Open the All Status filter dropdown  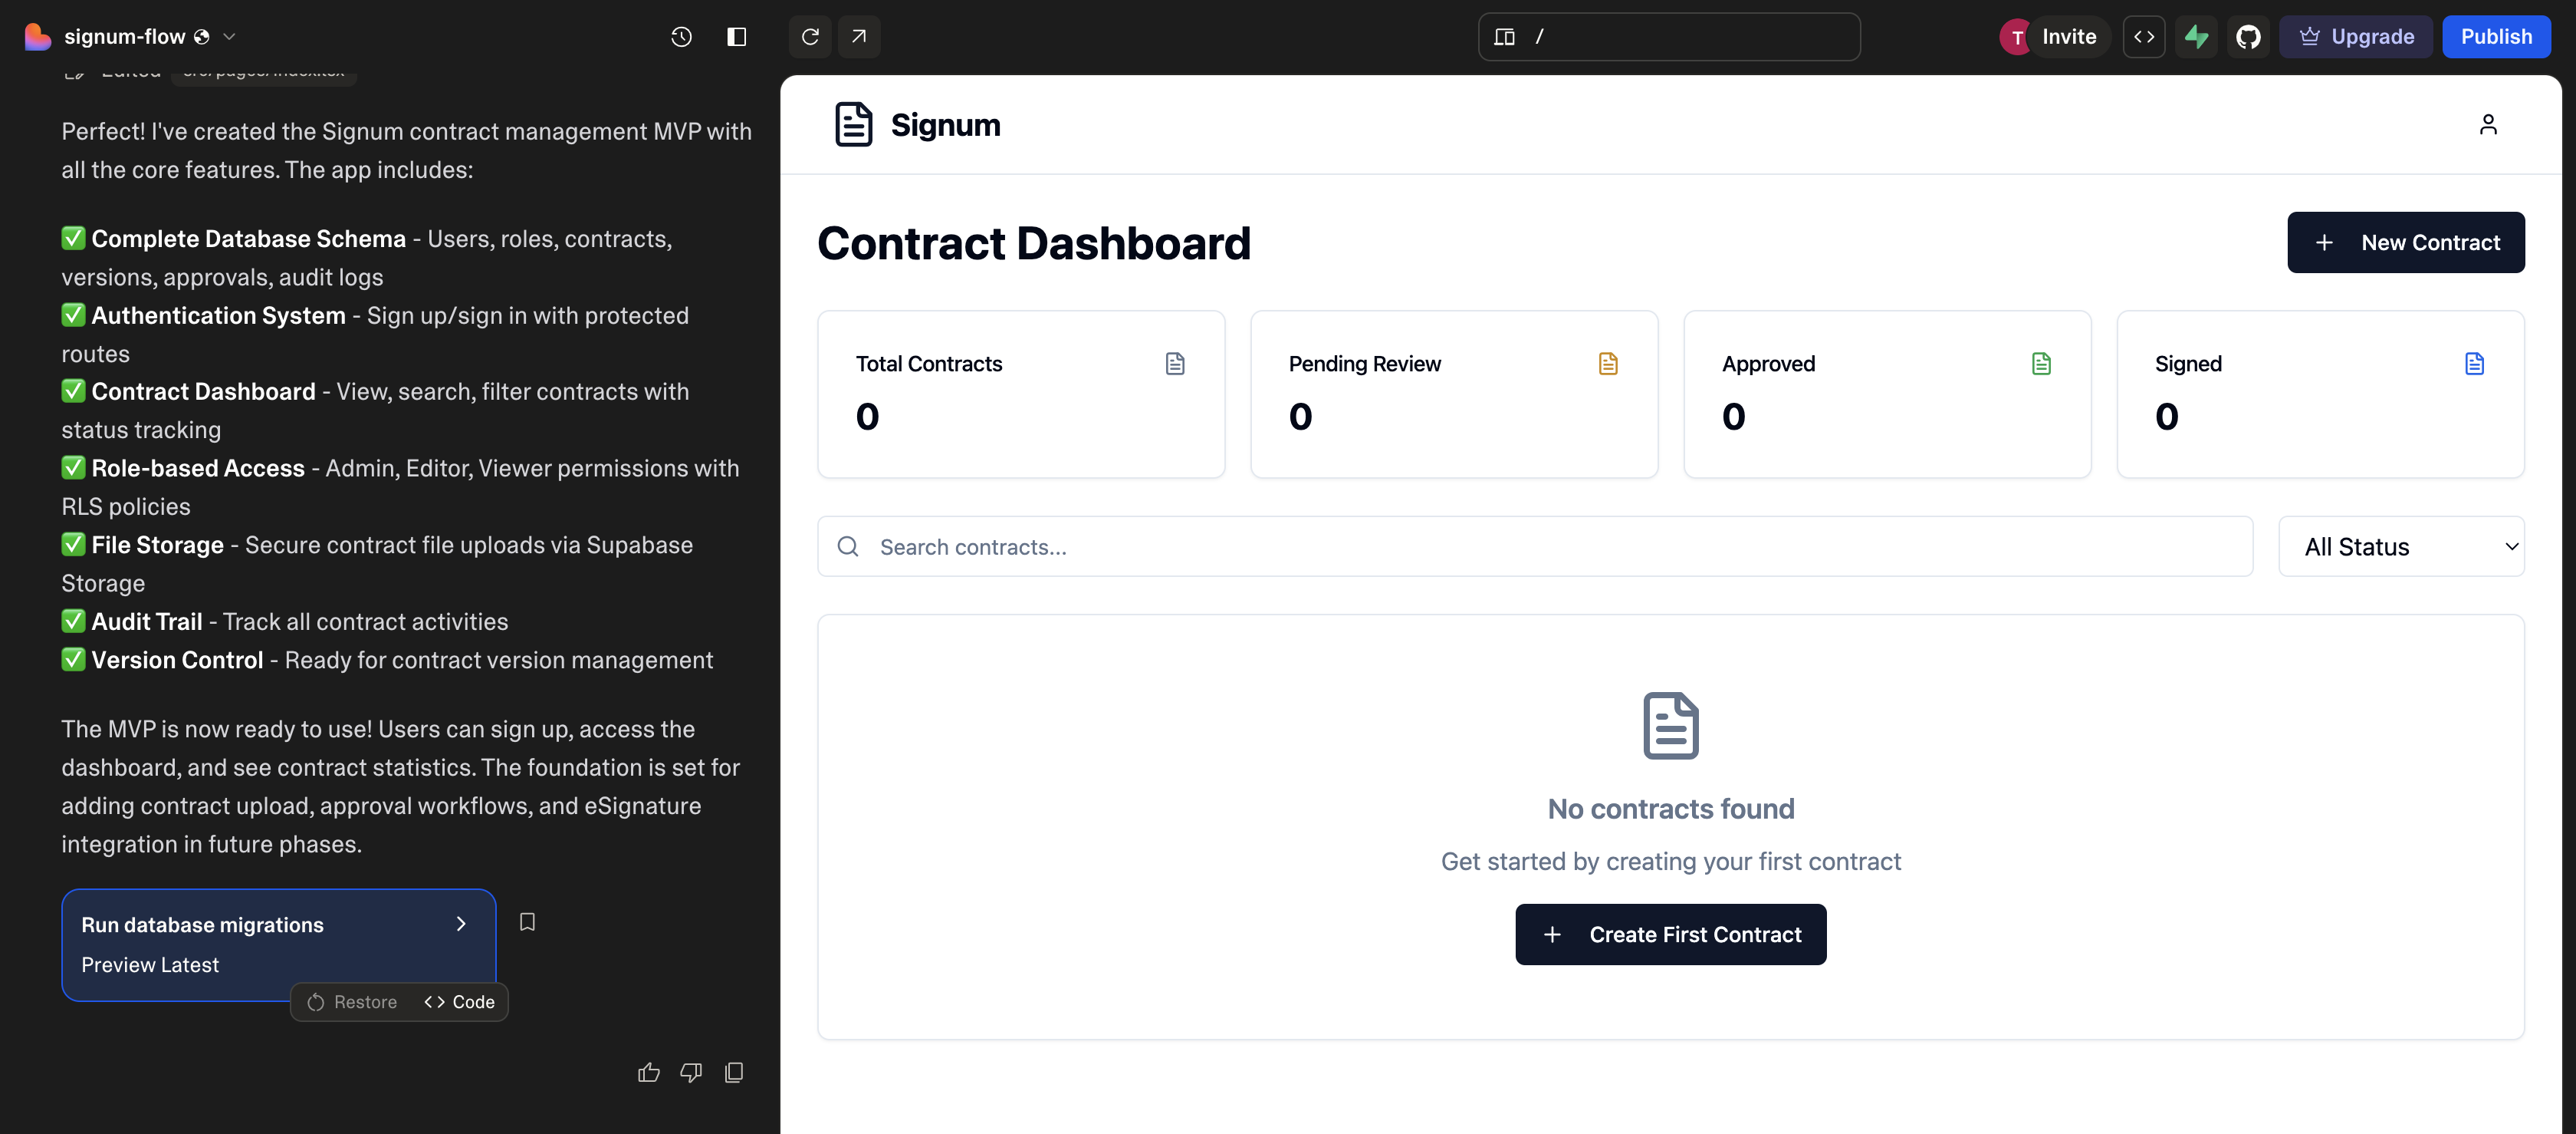[x=2400, y=546]
